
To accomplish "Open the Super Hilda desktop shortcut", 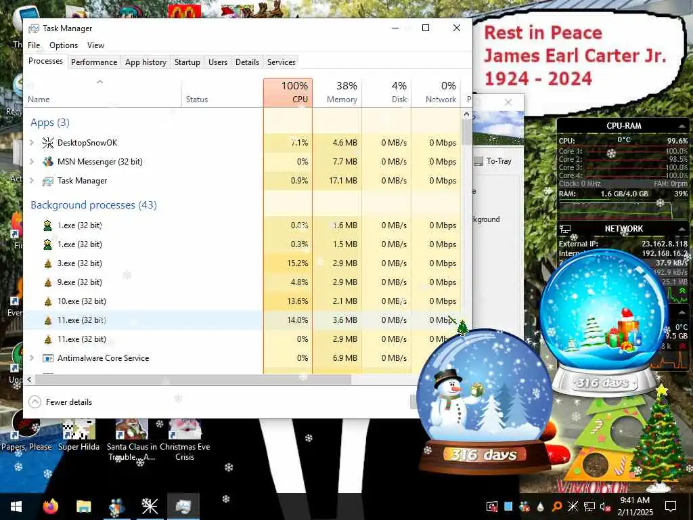I will pos(79,435).
